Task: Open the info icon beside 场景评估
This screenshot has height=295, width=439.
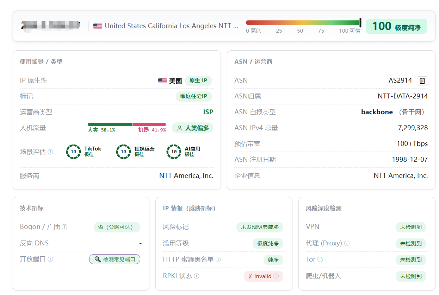Action: 50,152
